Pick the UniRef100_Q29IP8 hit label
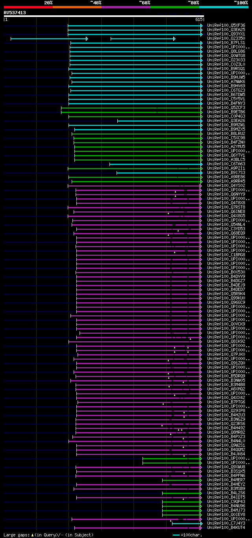This screenshot has width=252, height=538. [x=226, y=410]
